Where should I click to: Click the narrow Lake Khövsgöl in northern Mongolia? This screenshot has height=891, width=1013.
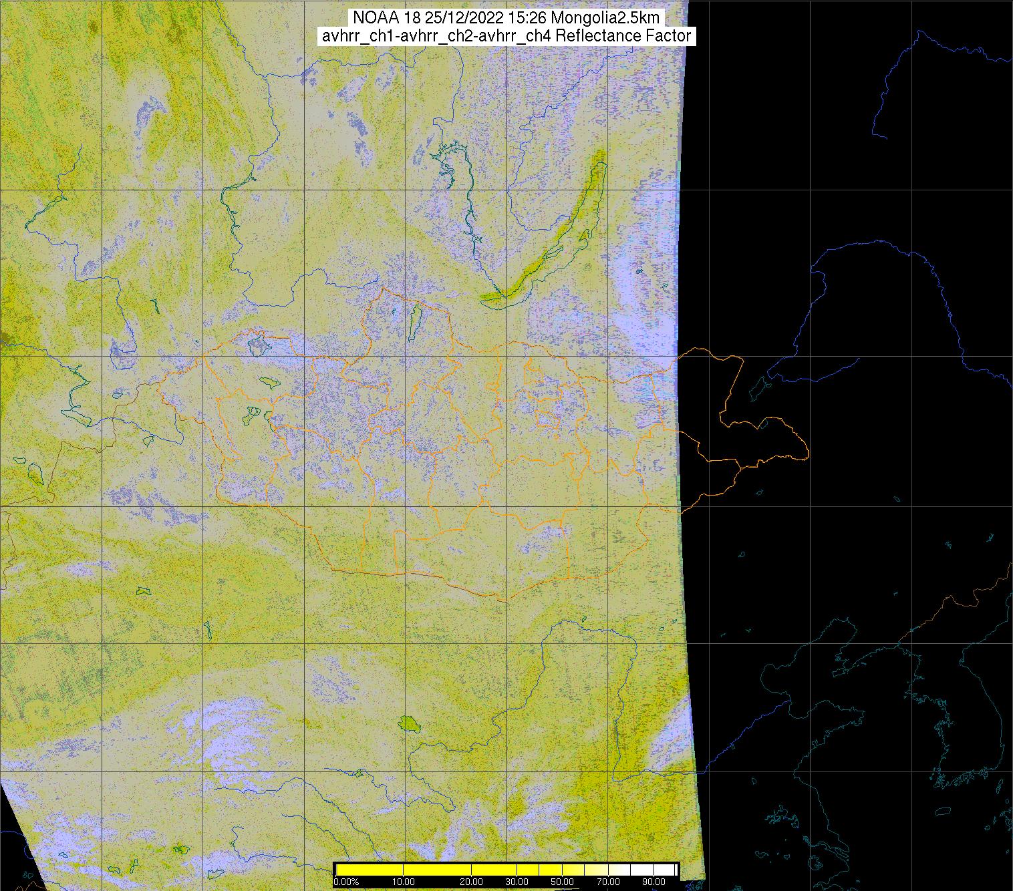click(x=414, y=319)
